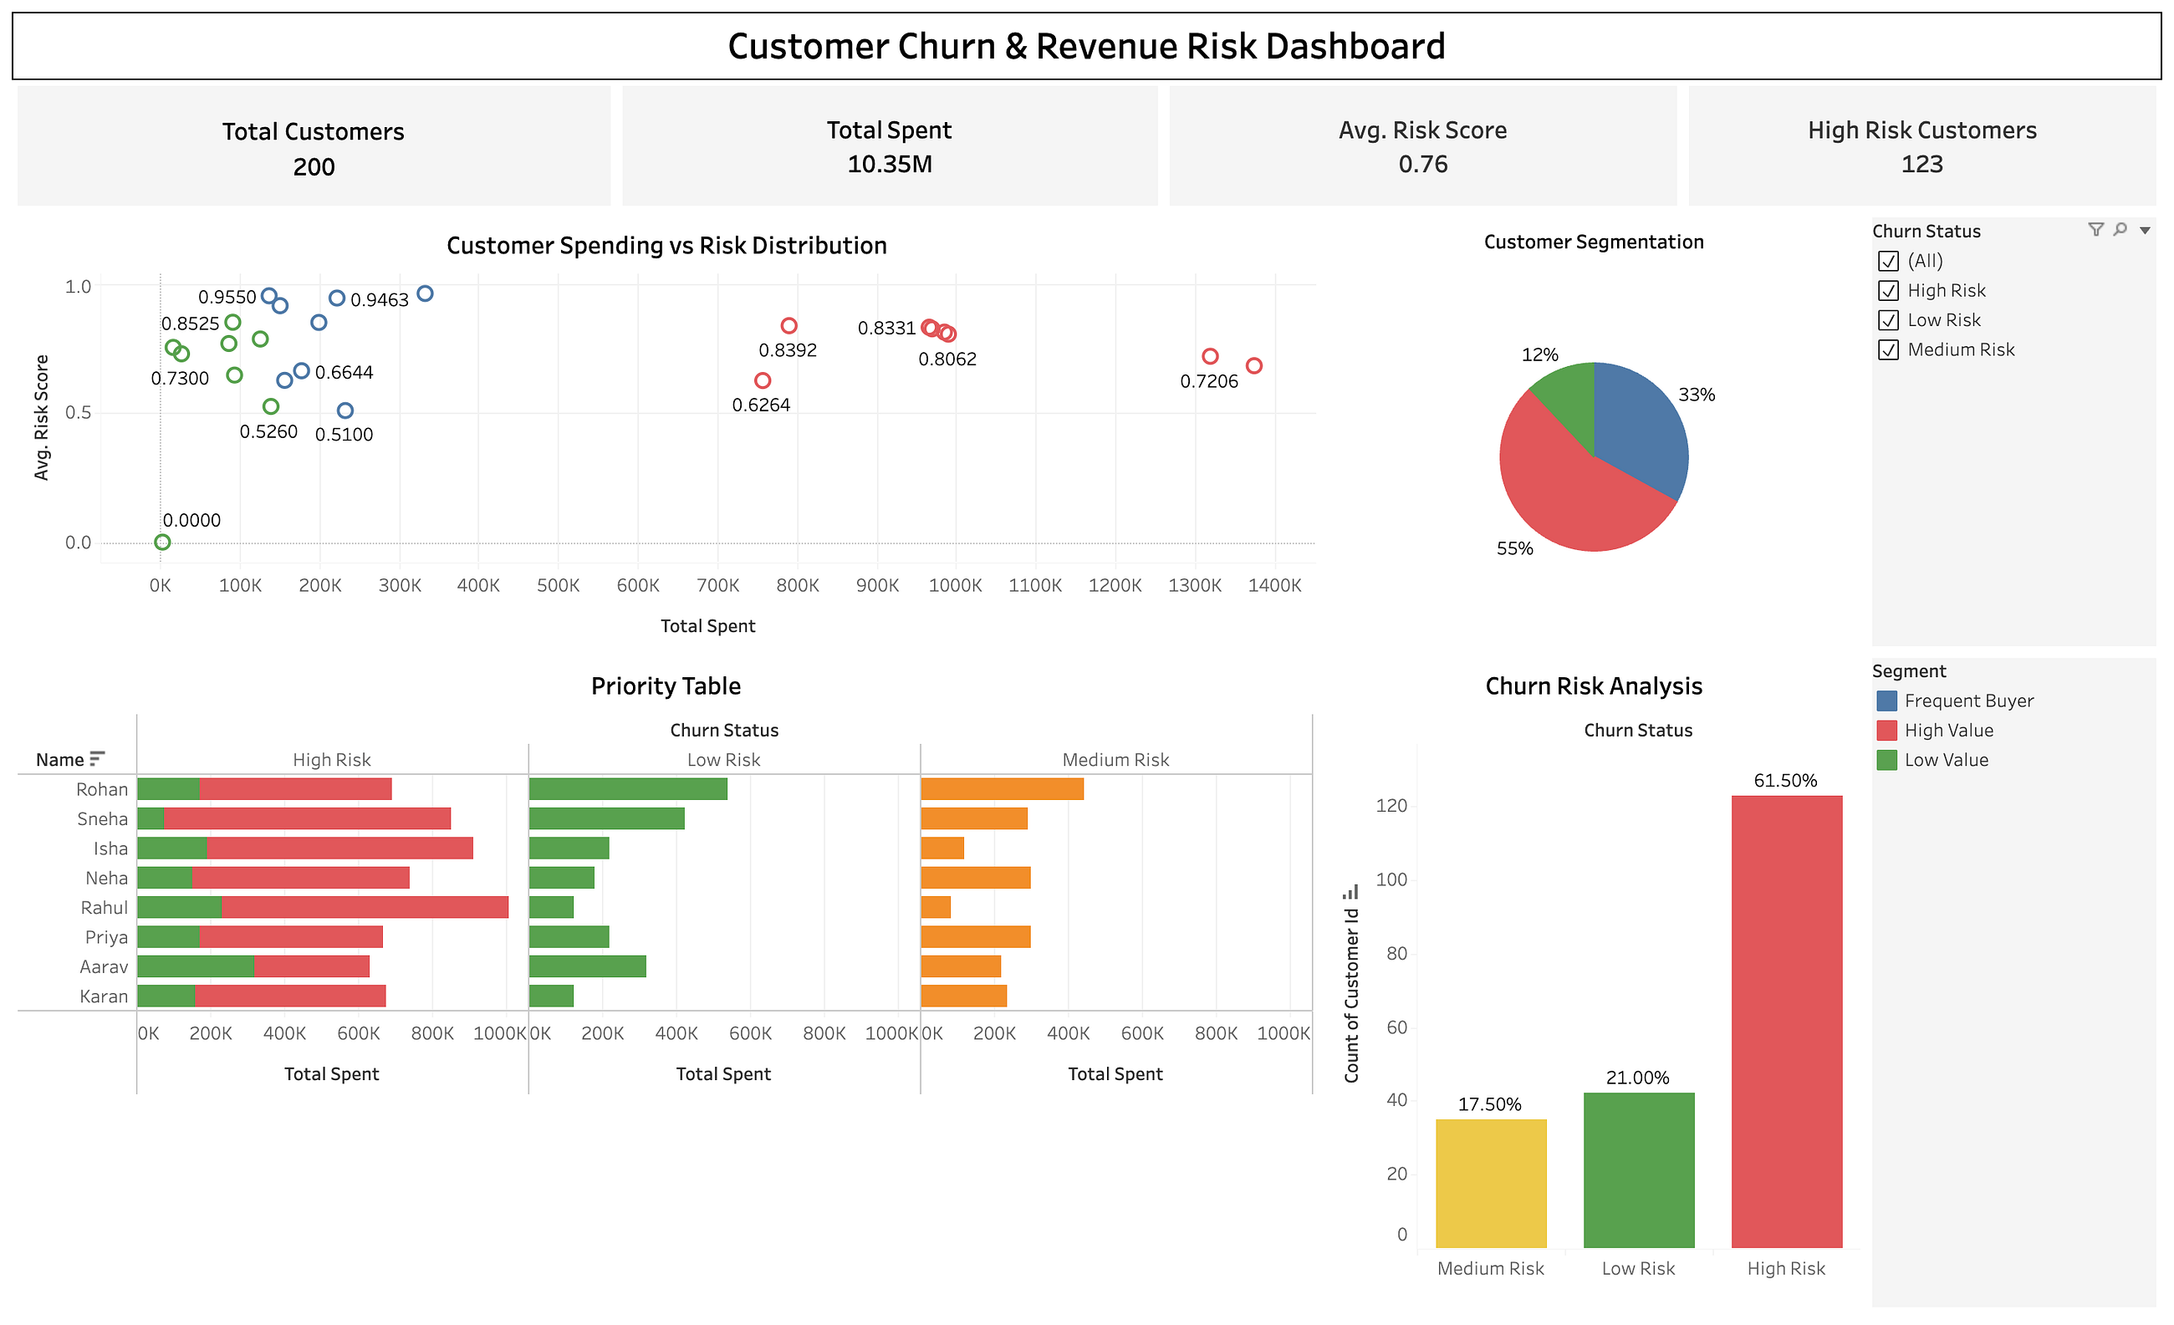The width and height of the screenshot is (2174, 1325).
Task: Select the Neha row name
Action: click(106, 878)
